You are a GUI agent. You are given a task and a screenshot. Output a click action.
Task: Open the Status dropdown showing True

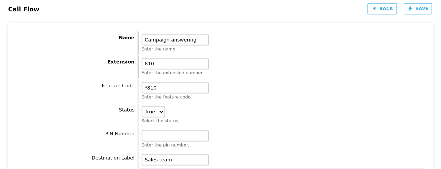click(153, 112)
